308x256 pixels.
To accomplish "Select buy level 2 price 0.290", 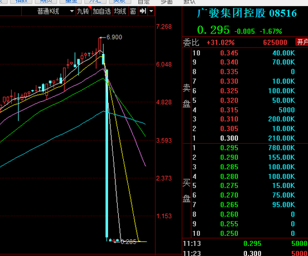I will (229, 158).
